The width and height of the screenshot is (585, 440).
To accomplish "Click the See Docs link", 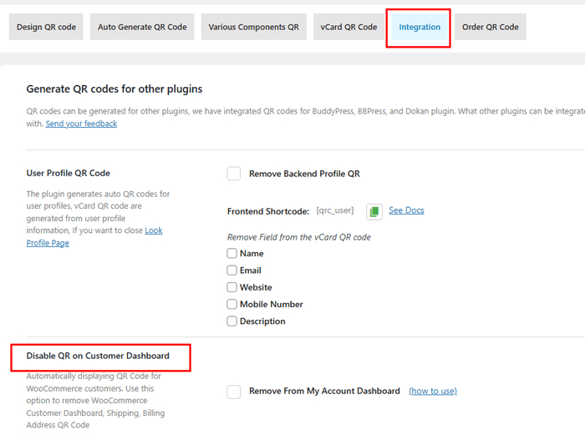I will click(406, 210).
